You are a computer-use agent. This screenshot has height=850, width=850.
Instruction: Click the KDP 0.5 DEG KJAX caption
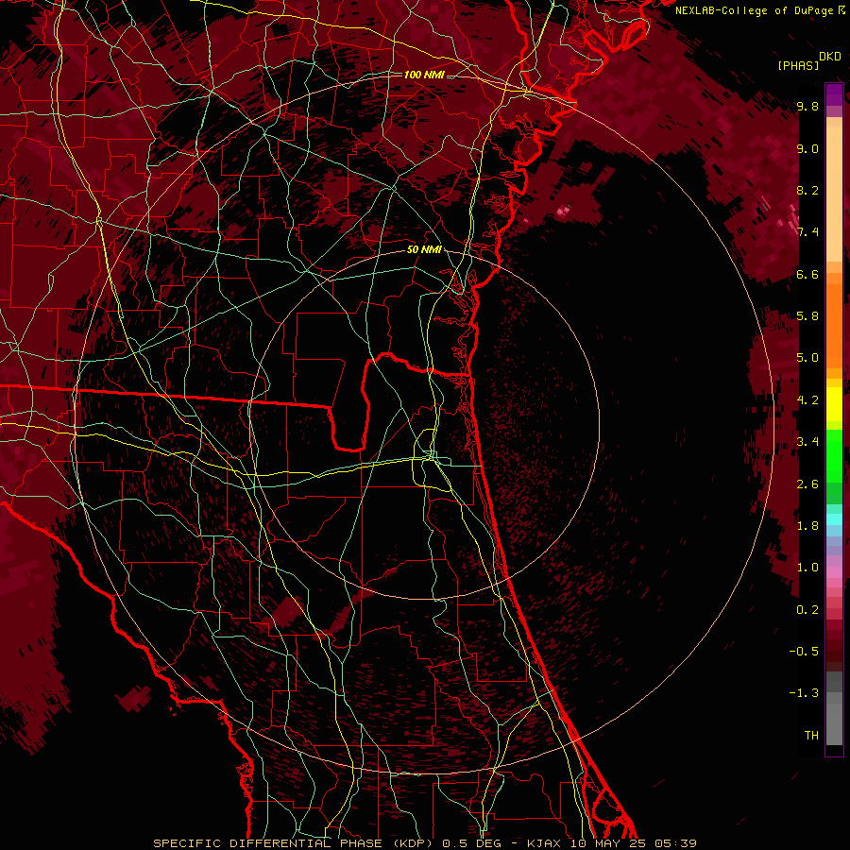click(x=424, y=843)
